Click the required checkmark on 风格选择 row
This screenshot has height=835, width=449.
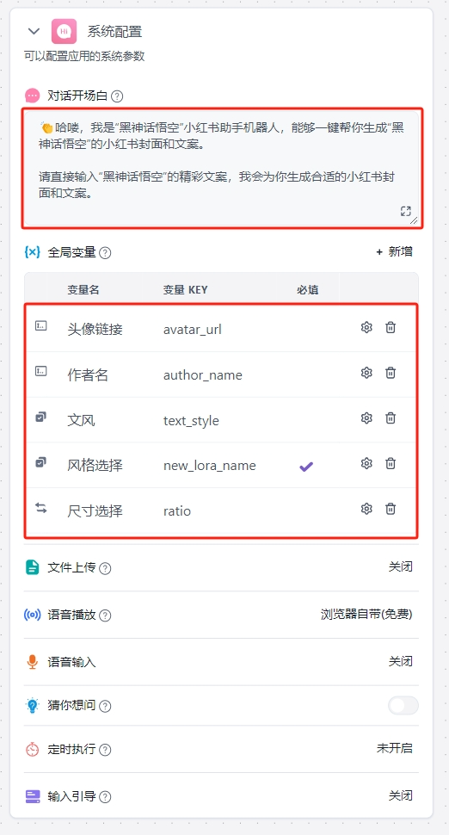tap(306, 467)
